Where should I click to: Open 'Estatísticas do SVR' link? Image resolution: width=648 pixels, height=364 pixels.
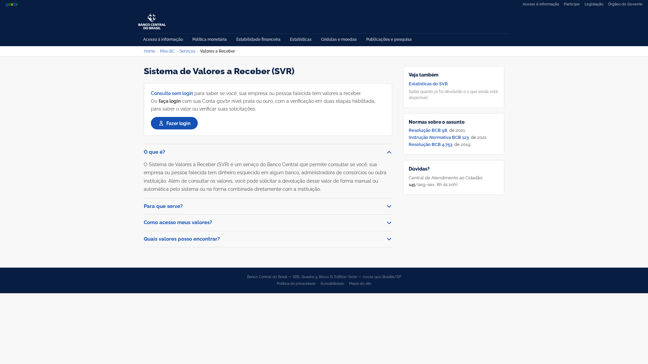[x=428, y=84]
